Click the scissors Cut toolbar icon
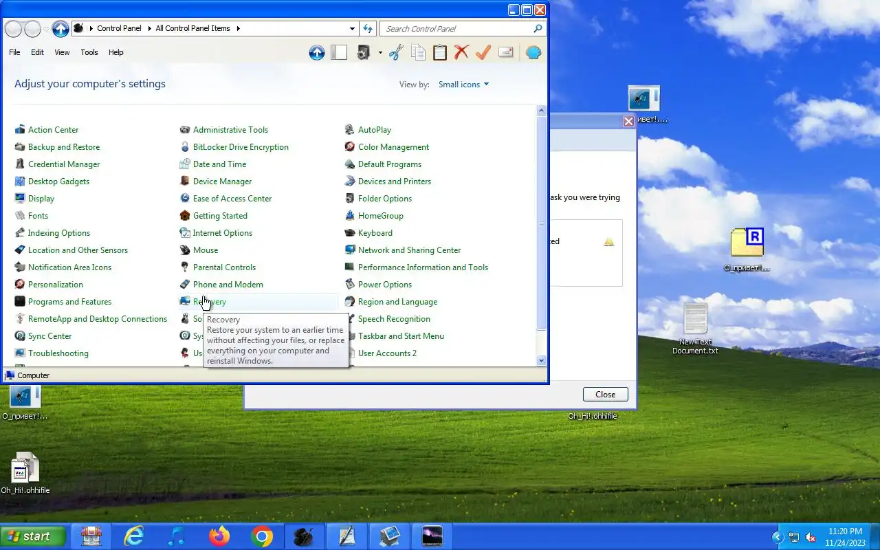 [396, 52]
